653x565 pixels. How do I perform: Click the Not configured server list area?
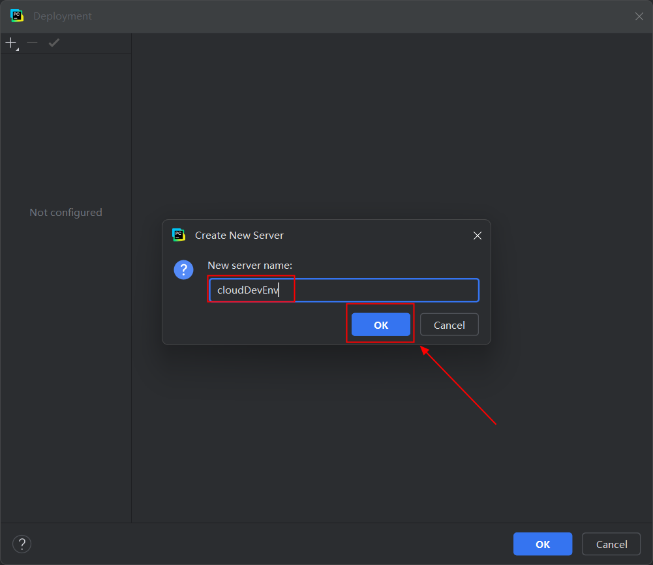(x=65, y=212)
